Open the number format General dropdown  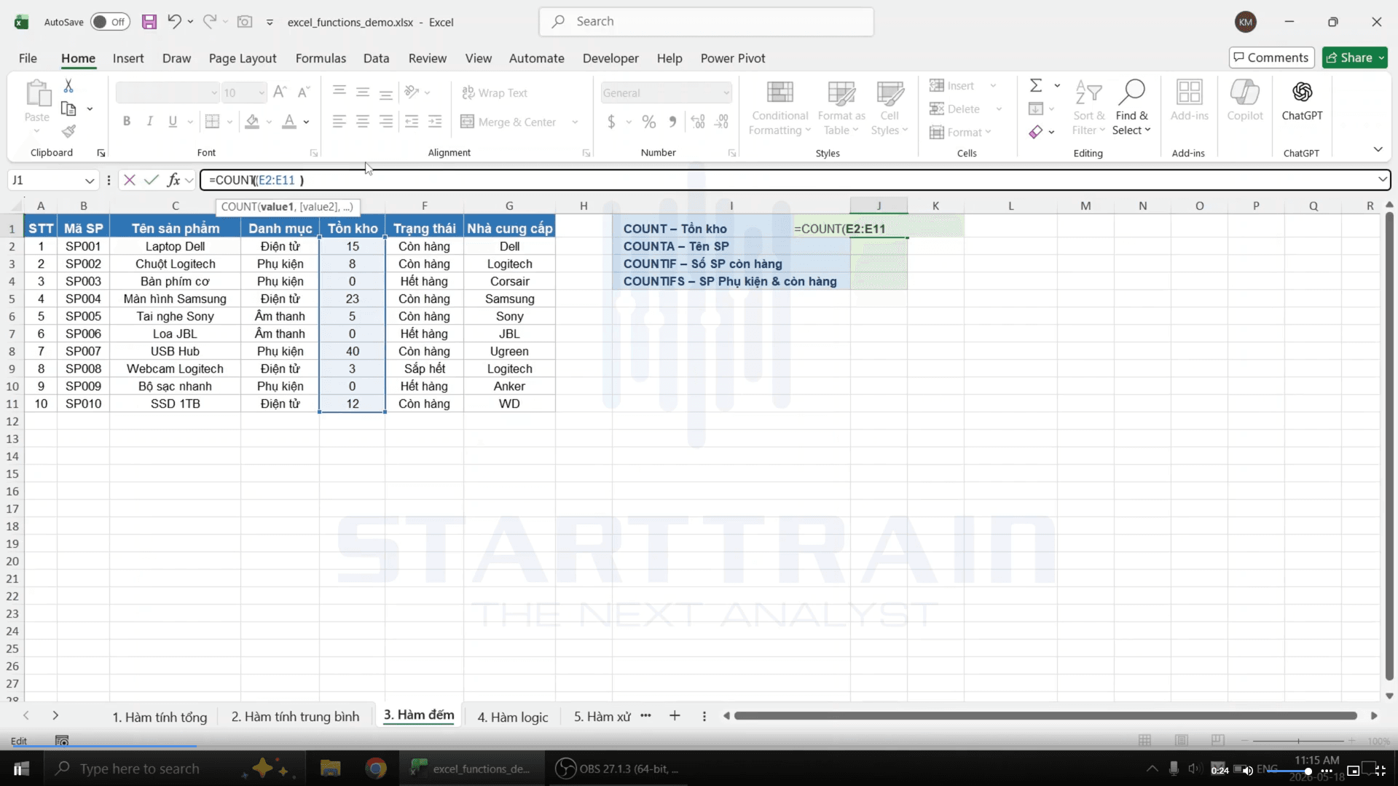pos(726,93)
